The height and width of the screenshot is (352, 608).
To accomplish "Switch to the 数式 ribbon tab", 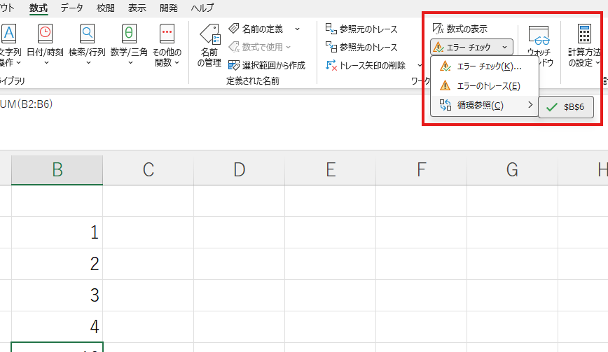I will [39, 8].
